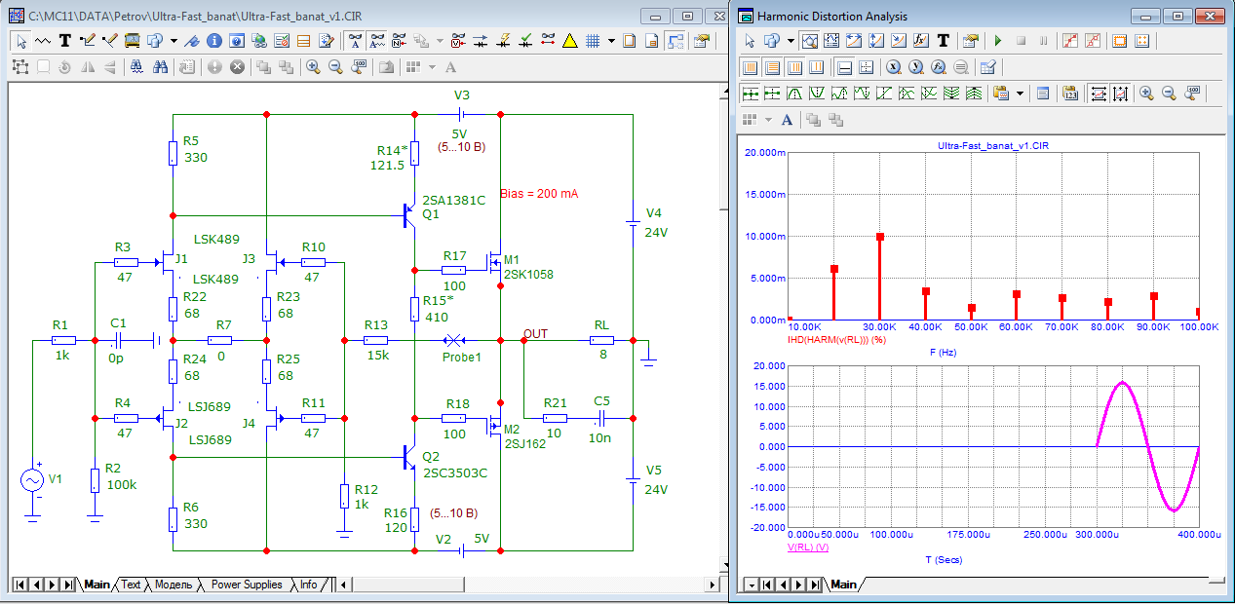This screenshot has height=604, width=1235.
Task: Click the V(RL) (V) waveform label
Action: (x=808, y=547)
